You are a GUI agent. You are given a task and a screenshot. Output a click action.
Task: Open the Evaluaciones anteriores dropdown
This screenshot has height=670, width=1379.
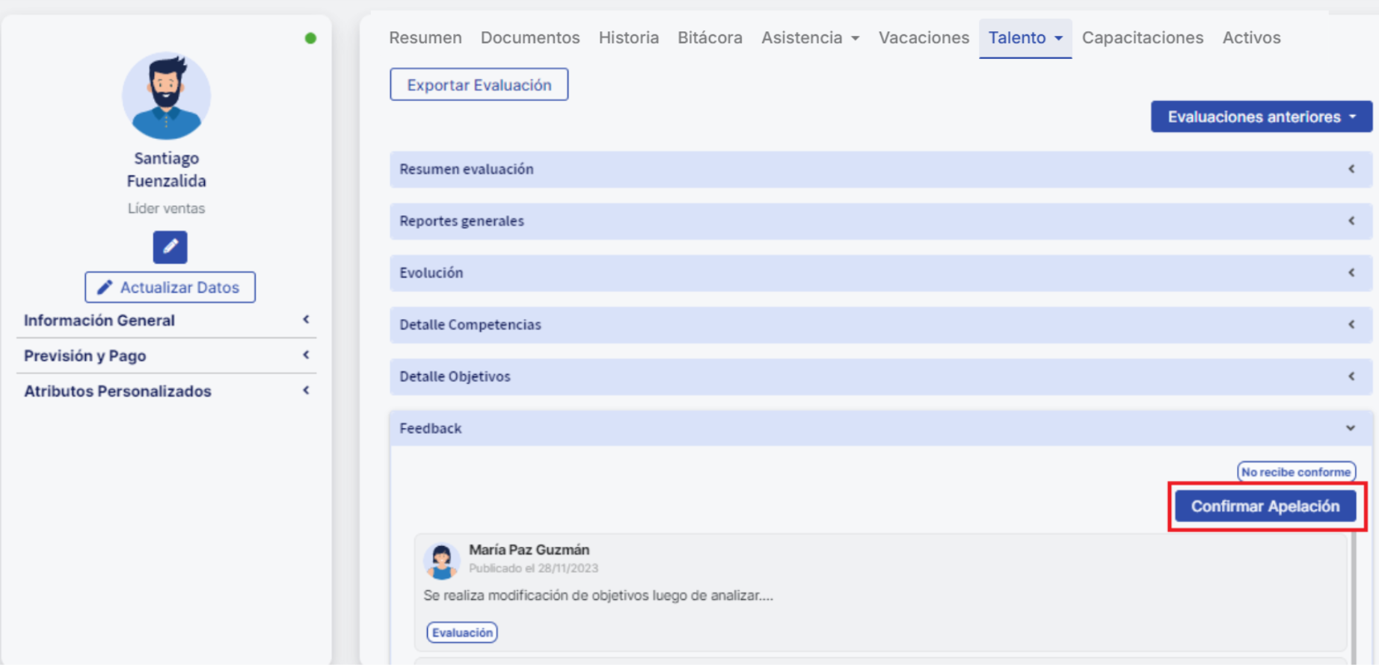1261,117
